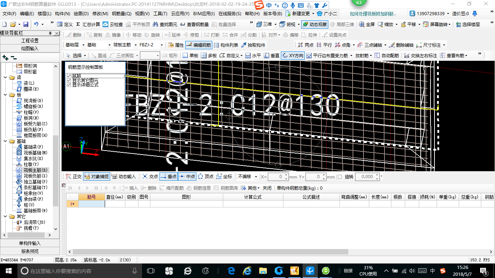Open 文件(F) menu
The image size is (495, 278).
coord(9,14)
